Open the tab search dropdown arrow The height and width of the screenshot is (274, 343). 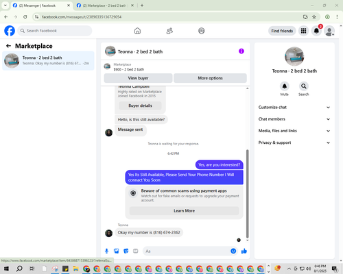click(x=5, y=5)
